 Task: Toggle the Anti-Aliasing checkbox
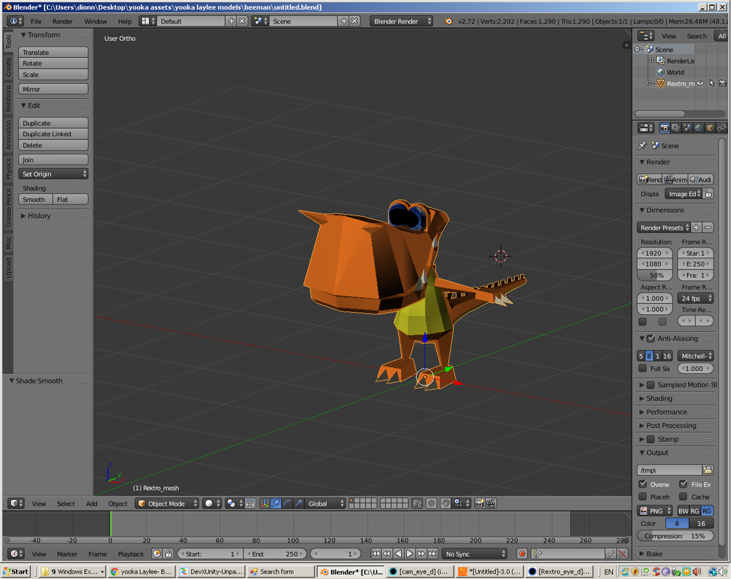coord(650,339)
